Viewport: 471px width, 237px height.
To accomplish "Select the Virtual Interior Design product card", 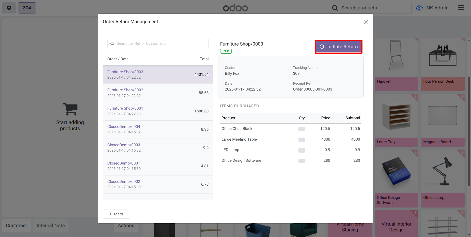I will coord(396,224).
